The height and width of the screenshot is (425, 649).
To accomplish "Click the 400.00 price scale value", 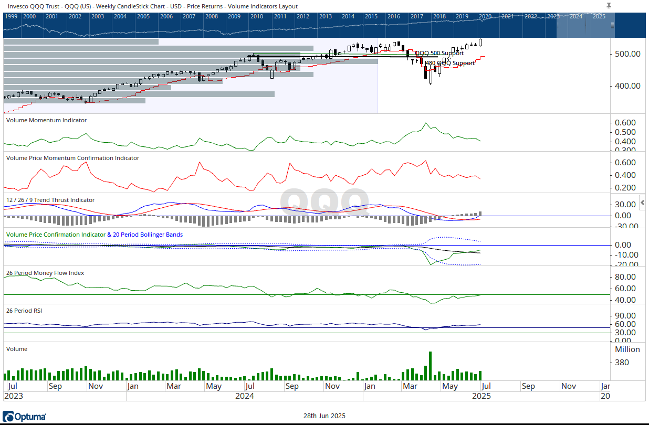I will coord(629,86).
